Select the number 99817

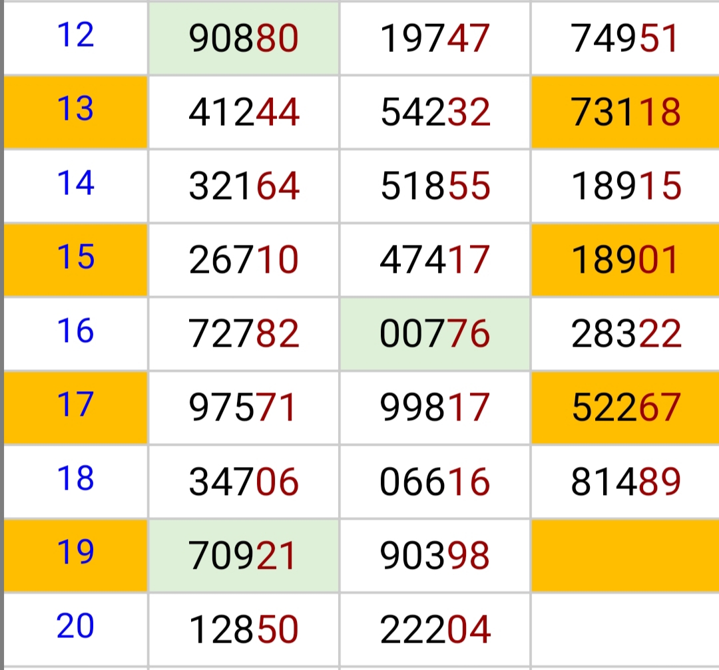click(435, 408)
